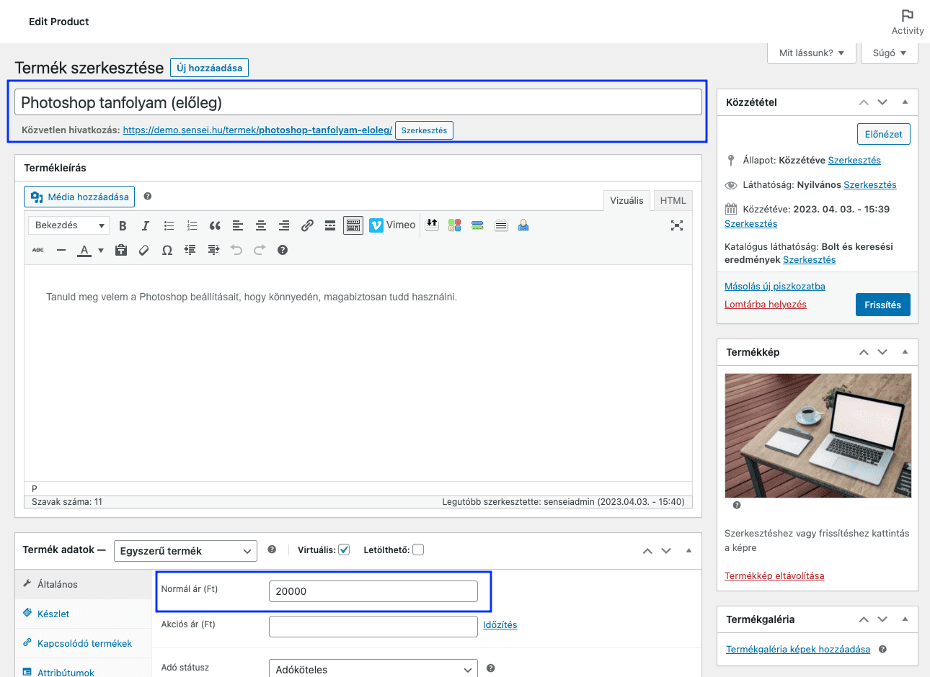Image resolution: width=930 pixels, height=677 pixels.
Task: Open the text color dropdown arrow
Action: (x=101, y=250)
